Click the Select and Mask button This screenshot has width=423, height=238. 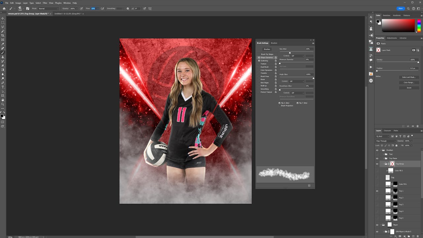[x=409, y=77]
